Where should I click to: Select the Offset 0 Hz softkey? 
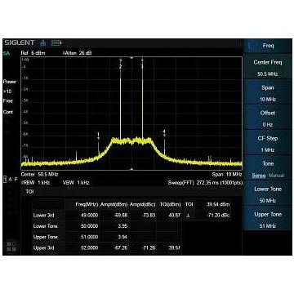pos(268,117)
